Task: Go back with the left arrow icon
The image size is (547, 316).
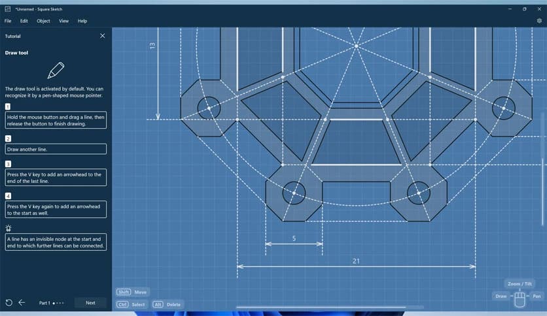Action: click(22, 303)
